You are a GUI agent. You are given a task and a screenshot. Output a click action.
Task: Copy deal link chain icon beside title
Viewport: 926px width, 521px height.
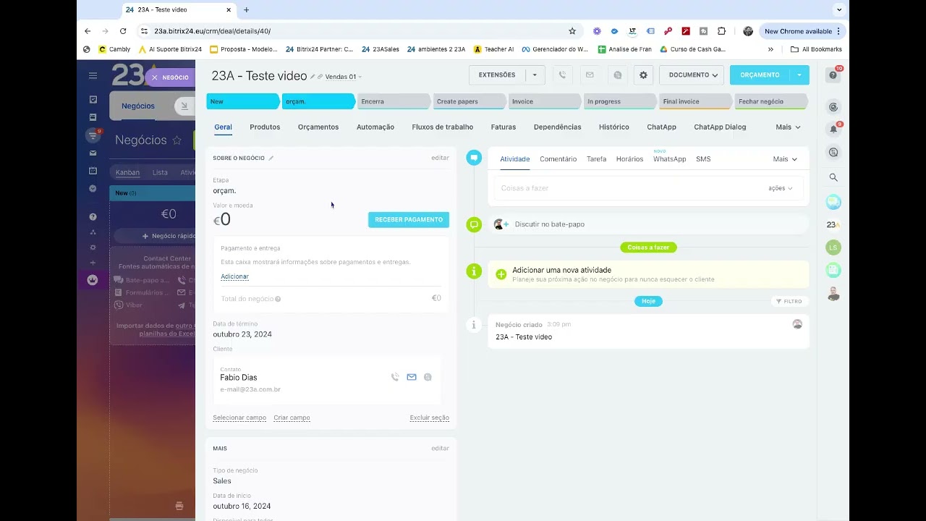(320, 77)
